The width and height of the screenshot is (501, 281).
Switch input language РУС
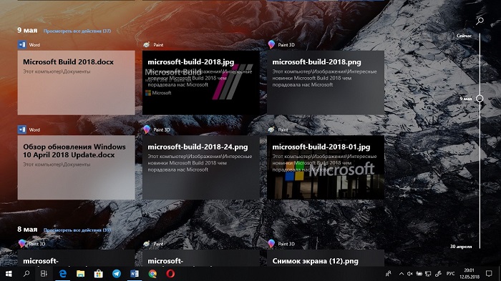pyautogui.click(x=450, y=274)
